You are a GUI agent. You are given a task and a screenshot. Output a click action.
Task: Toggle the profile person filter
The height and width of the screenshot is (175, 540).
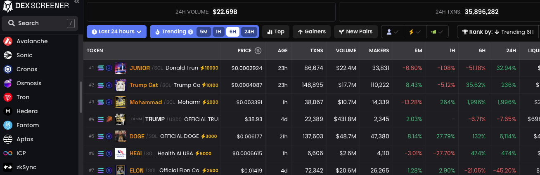coord(392,32)
